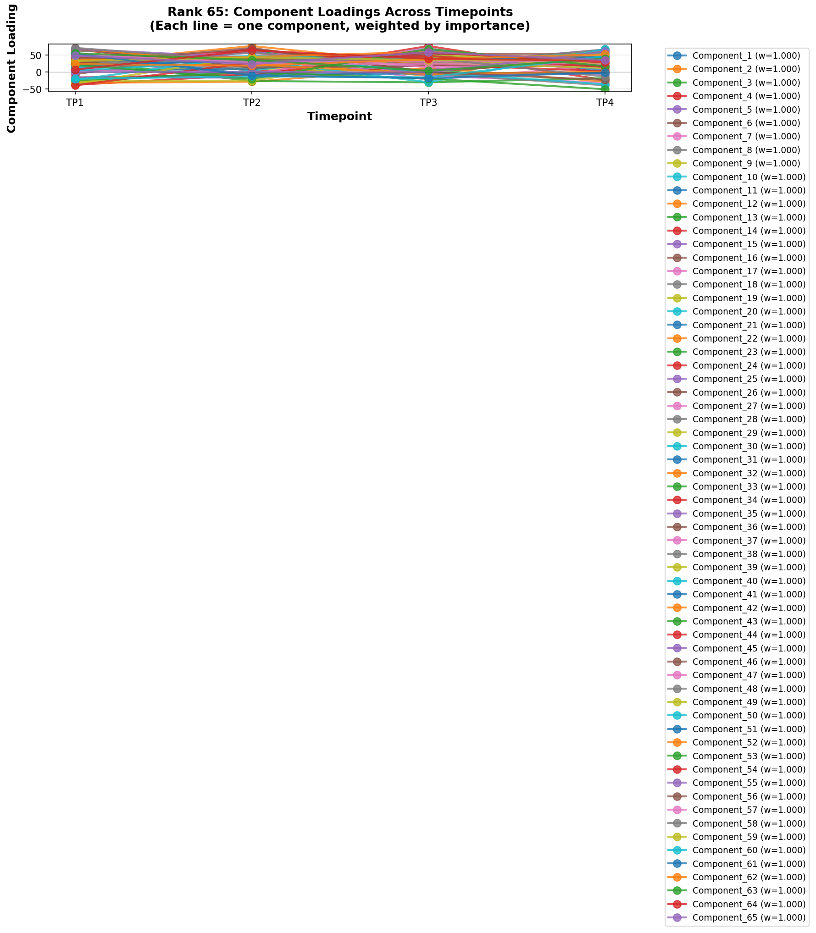Click the lowest cyan data point at TP3
Viewport: 816px width, 933px height.
428,83
